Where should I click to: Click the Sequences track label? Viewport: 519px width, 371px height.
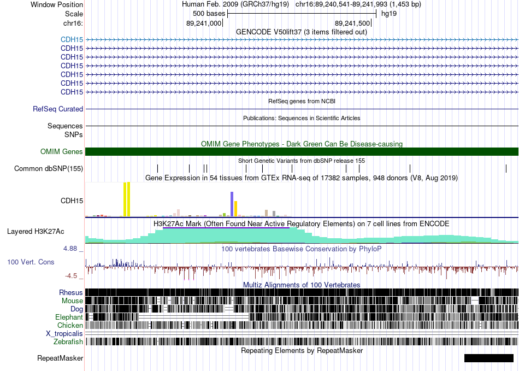coord(65,126)
